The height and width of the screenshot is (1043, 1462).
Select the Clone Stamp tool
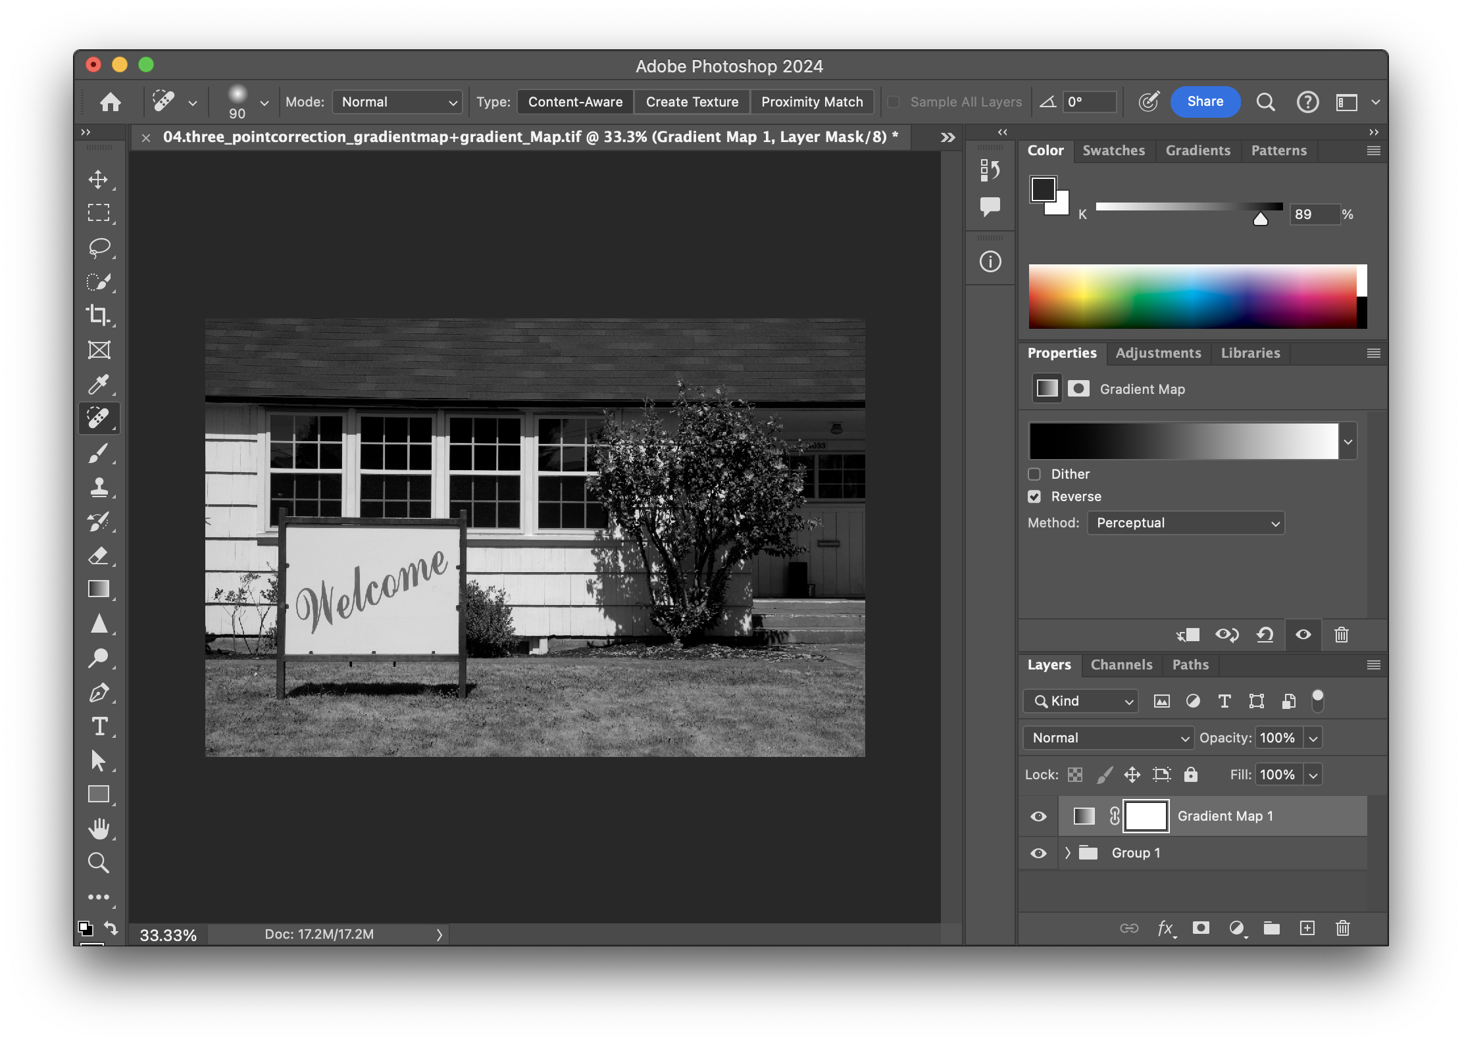pyautogui.click(x=99, y=487)
